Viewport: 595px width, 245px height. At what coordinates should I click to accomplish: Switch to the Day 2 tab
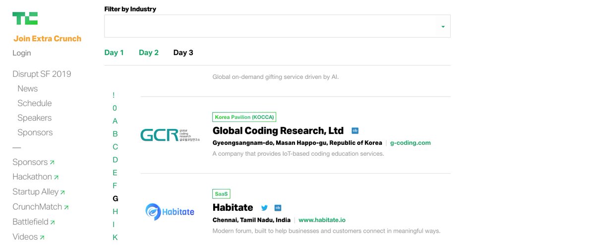pos(149,53)
